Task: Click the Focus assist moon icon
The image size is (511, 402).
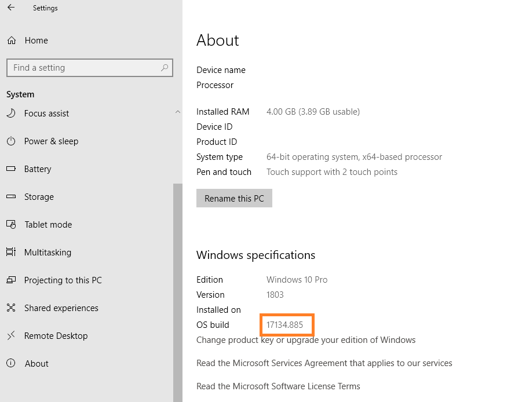Action: (11, 114)
